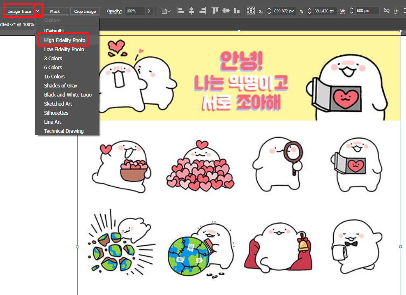Click the character wearing a bow tie

pos(357,246)
